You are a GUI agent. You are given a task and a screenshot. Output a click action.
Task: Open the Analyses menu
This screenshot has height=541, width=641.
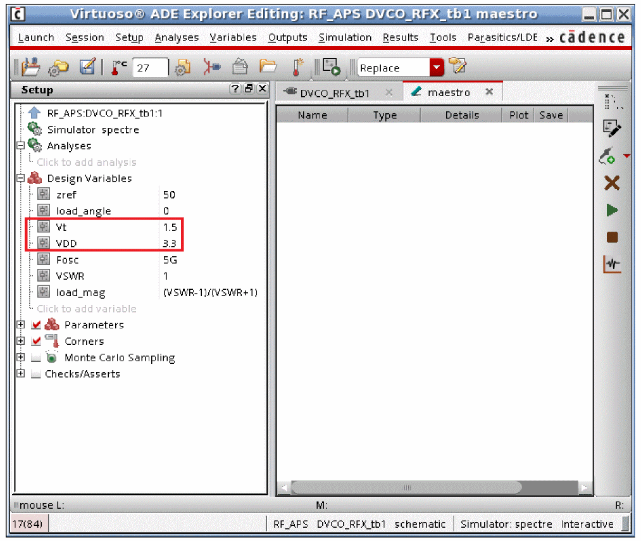click(177, 37)
